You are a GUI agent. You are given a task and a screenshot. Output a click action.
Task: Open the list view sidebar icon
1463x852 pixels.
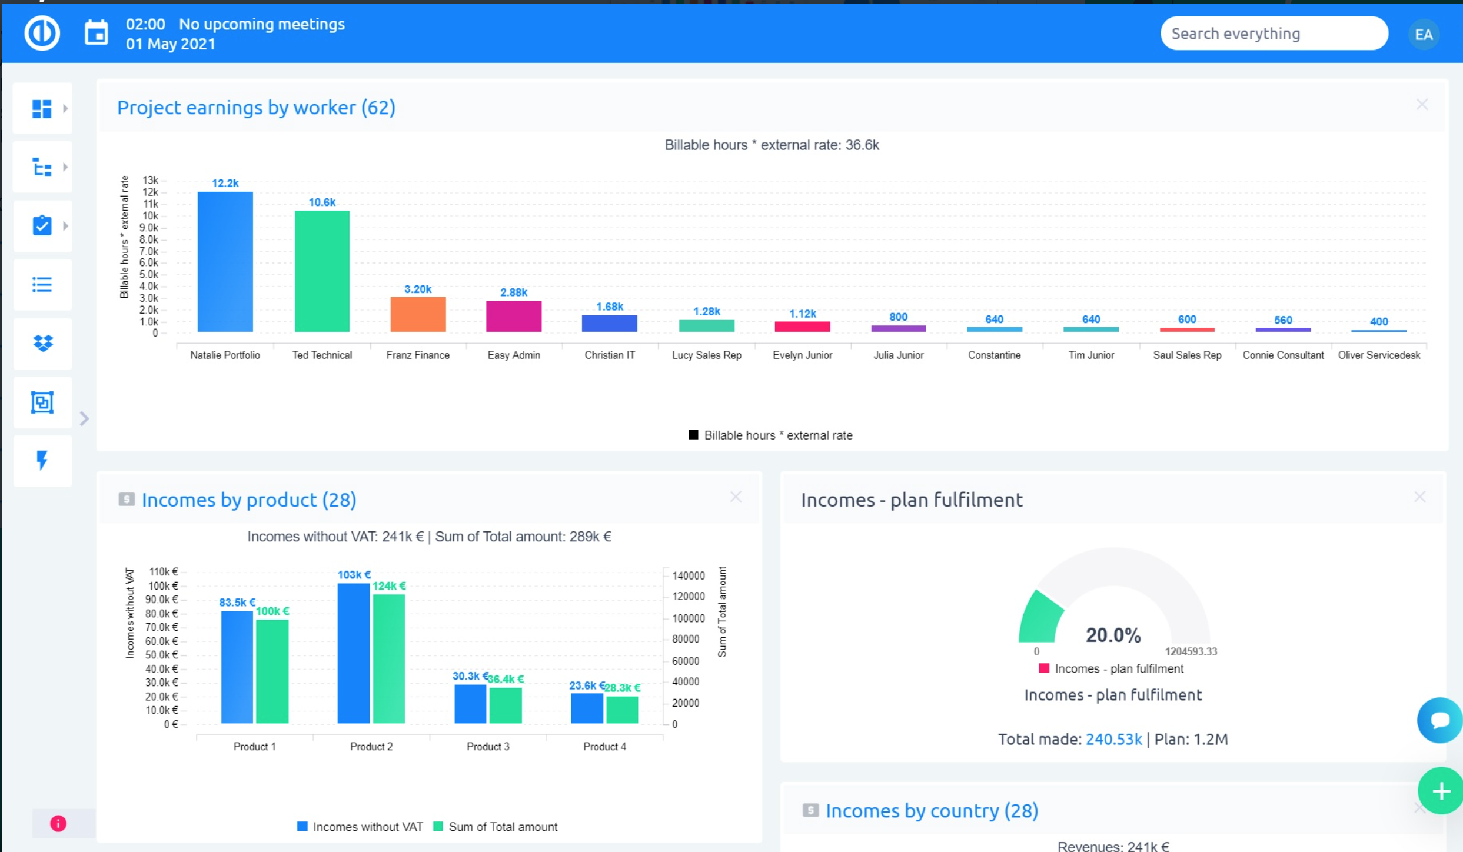pos(42,285)
